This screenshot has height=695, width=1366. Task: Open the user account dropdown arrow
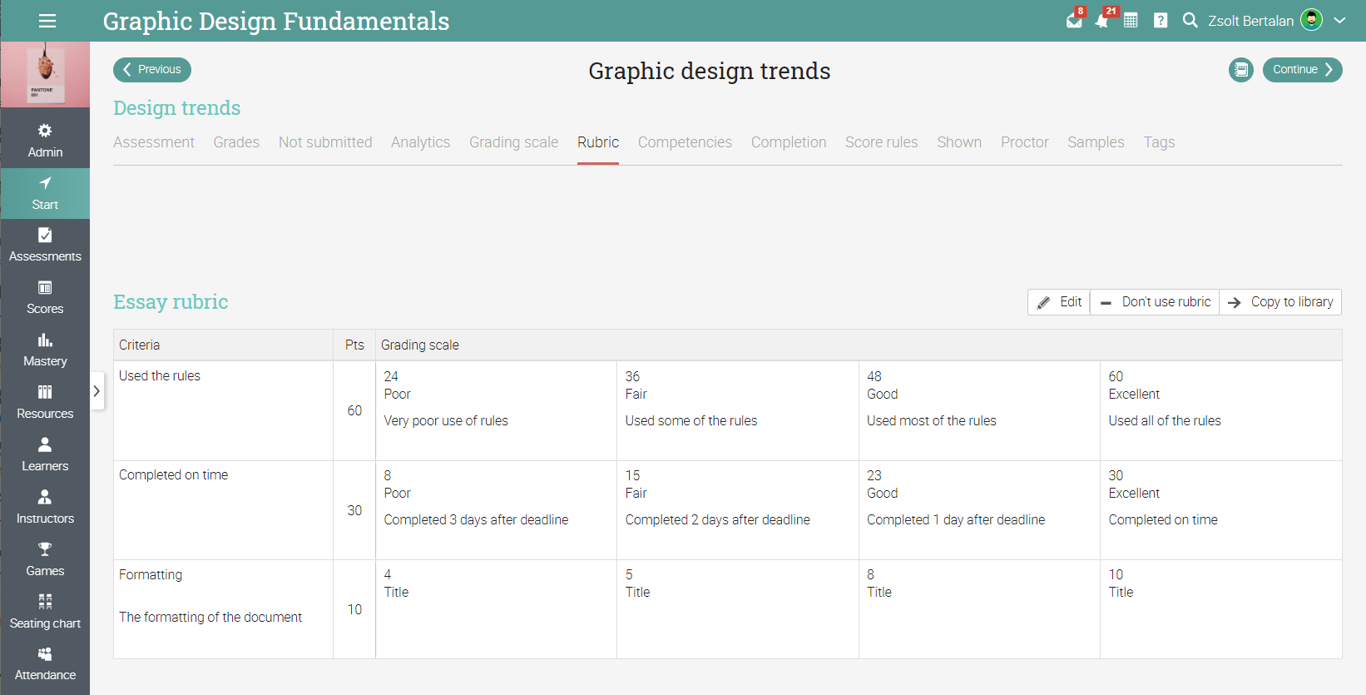(1339, 21)
